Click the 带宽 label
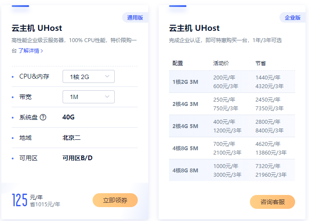The width and height of the screenshot is (309, 221). click(25, 97)
